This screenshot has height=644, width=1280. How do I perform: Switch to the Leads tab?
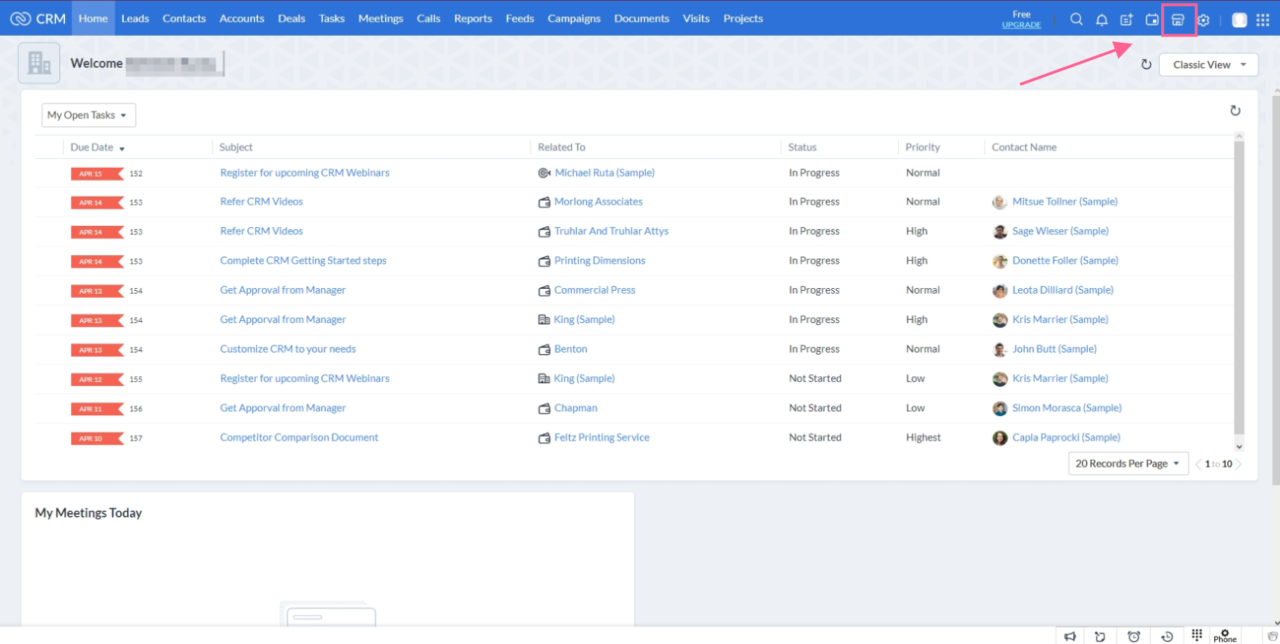pyautogui.click(x=135, y=18)
